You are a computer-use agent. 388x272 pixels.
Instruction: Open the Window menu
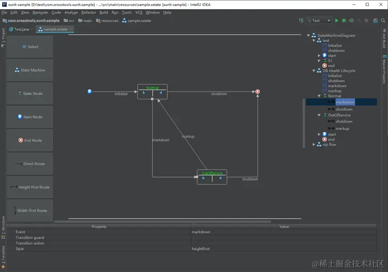(153, 12)
